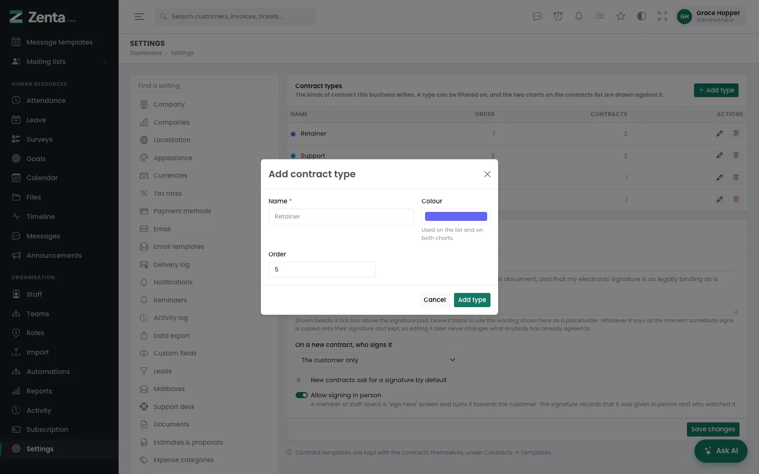Focus the Name field in dialog
759x474 pixels.
point(341,217)
